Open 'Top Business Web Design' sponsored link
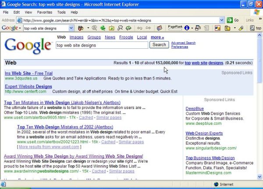This screenshot has width=263, height=189. (210, 158)
